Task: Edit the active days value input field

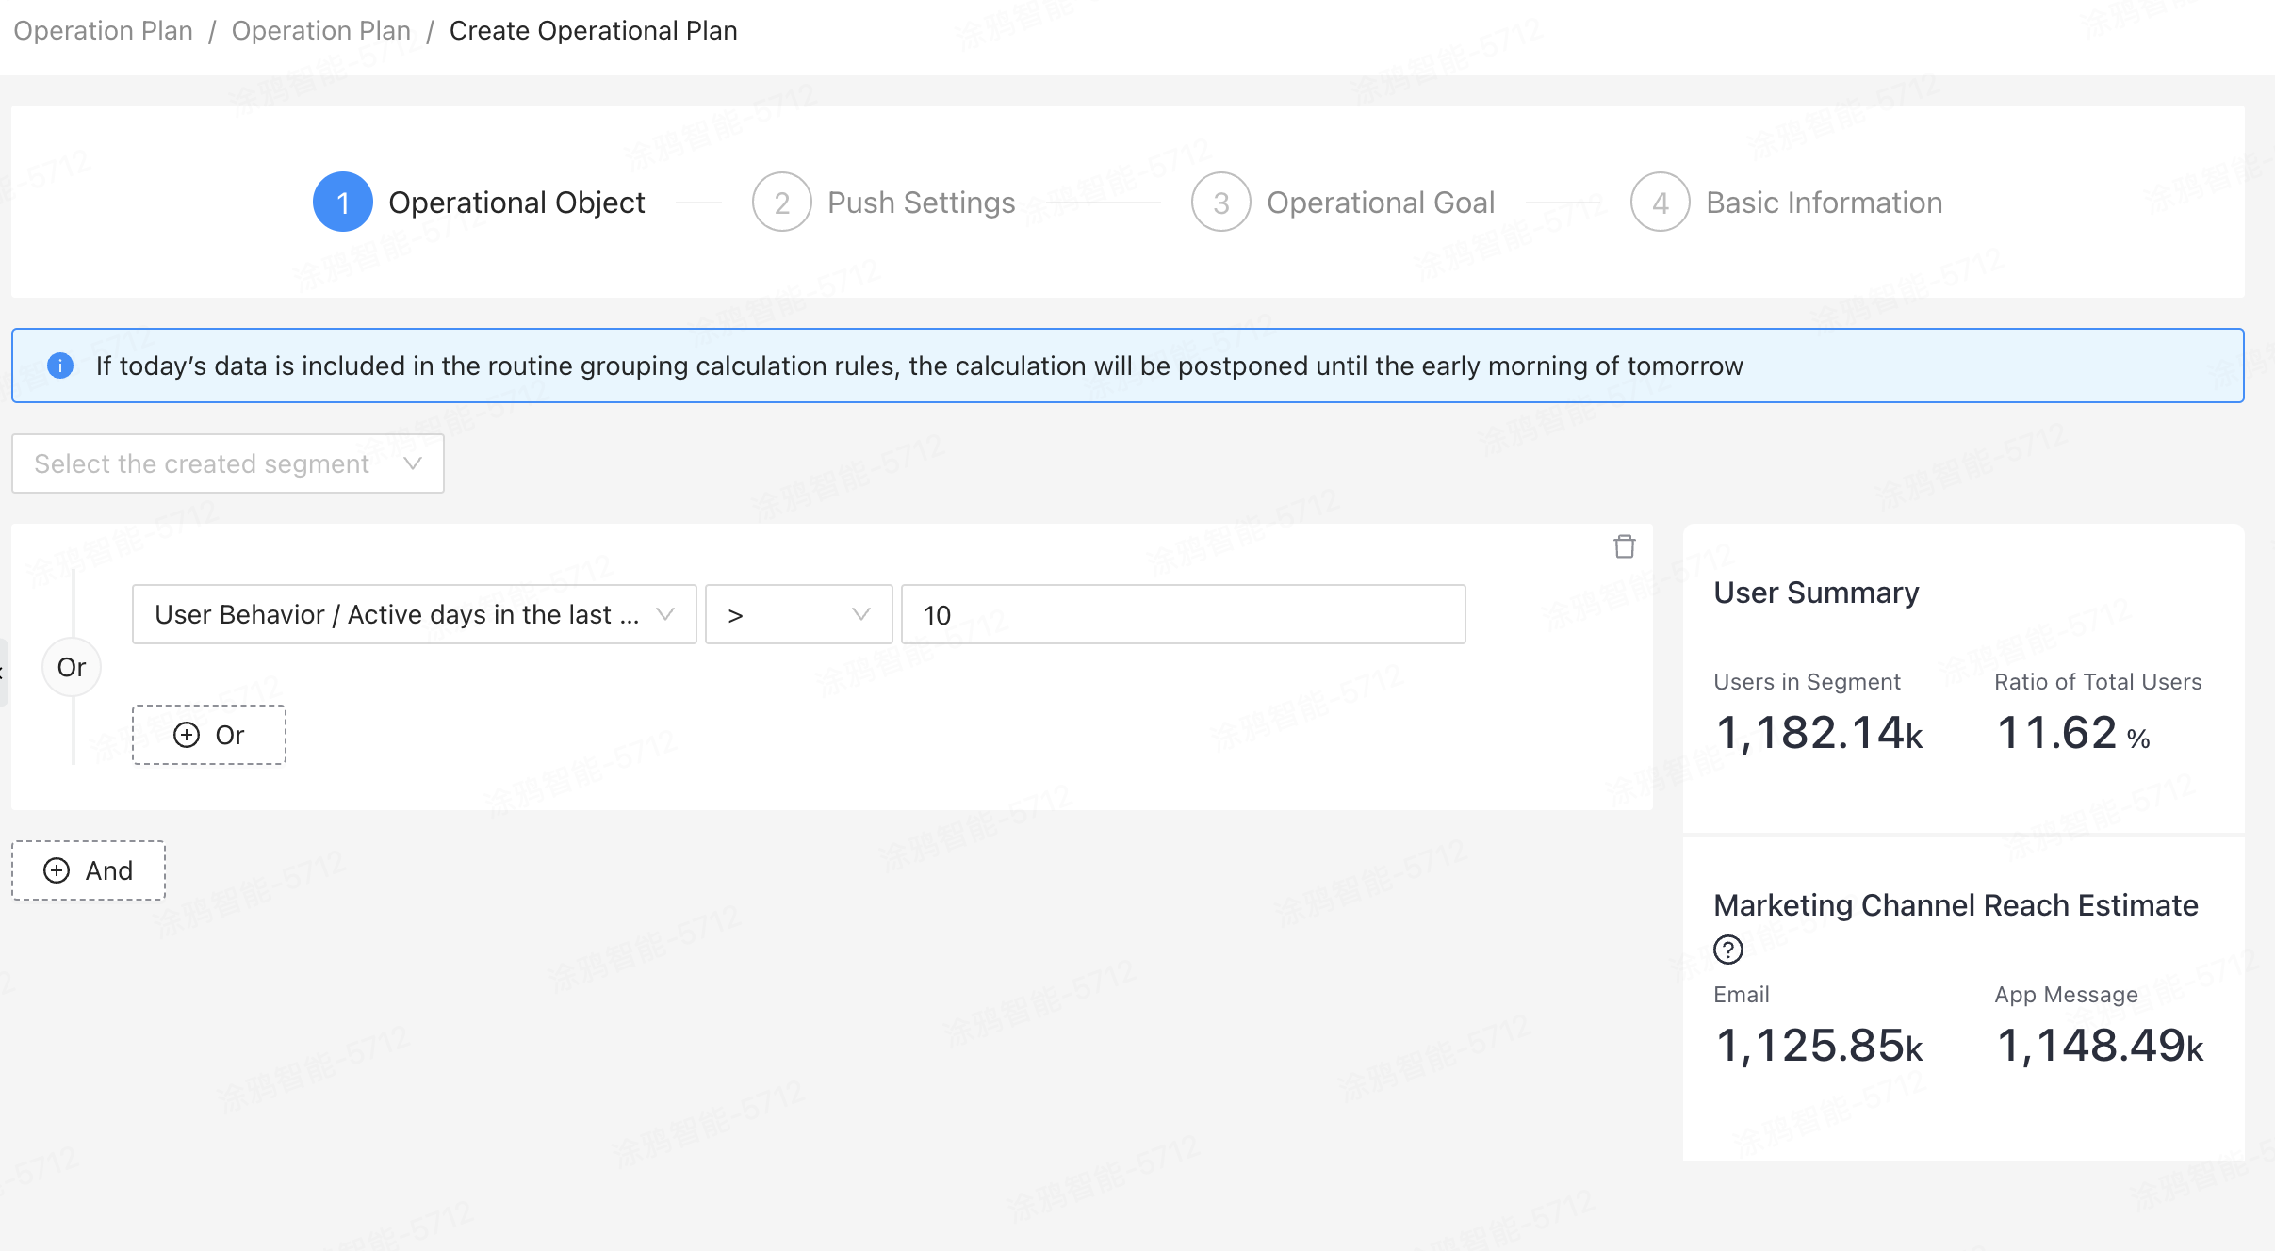Action: pyautogui.click(x=1181, y=615)
